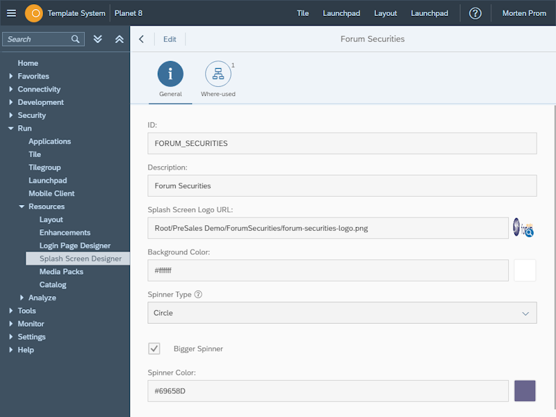
Task: Open the help question mark icon
Action: pyautogui.click(x=475, y=13)
